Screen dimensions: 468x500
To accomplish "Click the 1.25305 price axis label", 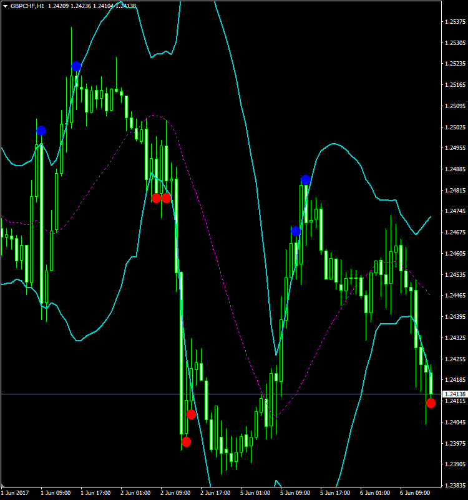I will click(455, 42).
